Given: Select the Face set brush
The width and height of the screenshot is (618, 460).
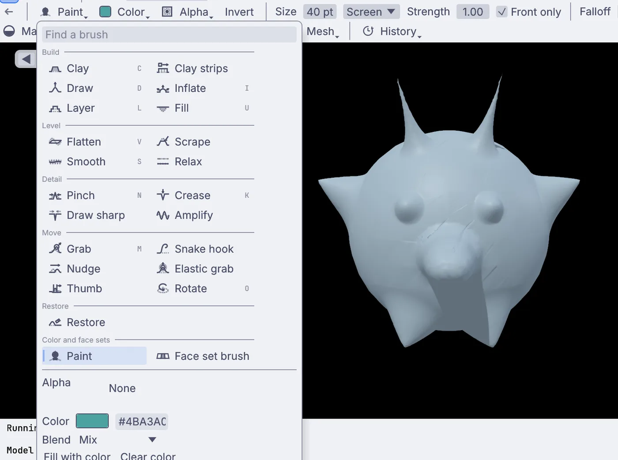Looking at the screenshot, I should click(x=202, y=356).
